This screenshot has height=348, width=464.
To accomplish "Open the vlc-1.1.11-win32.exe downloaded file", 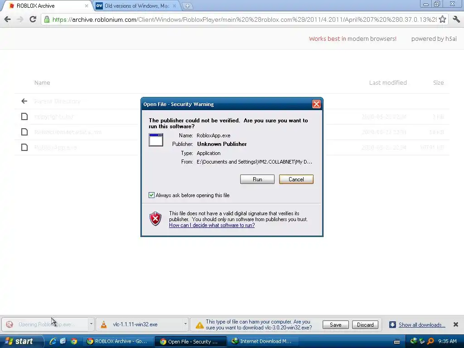I will [x=139, y=324].
